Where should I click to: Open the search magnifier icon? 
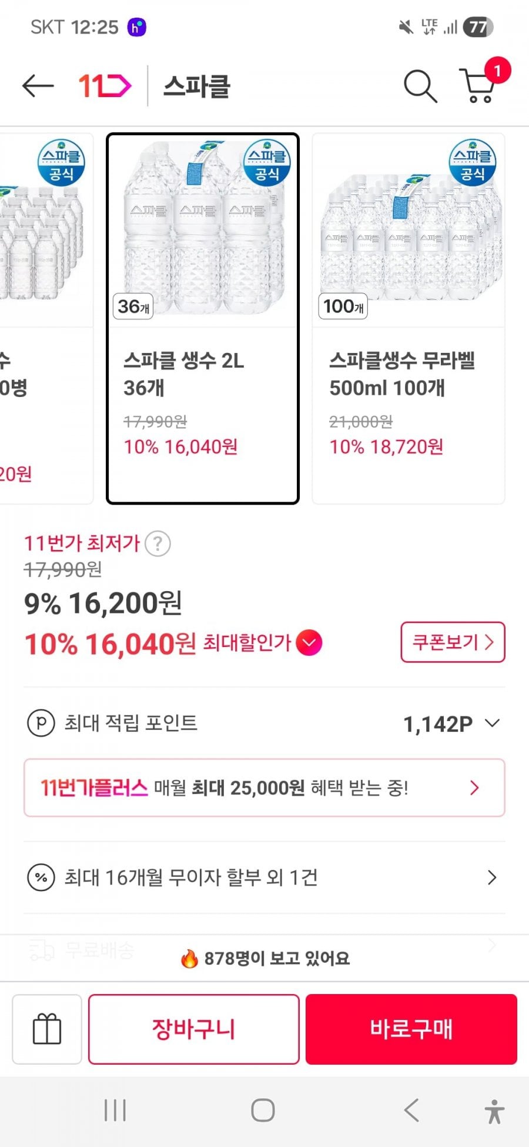[420, 86]
